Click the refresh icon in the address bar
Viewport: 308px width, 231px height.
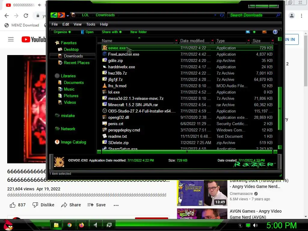pyautogui.click(x=222, y=15)
